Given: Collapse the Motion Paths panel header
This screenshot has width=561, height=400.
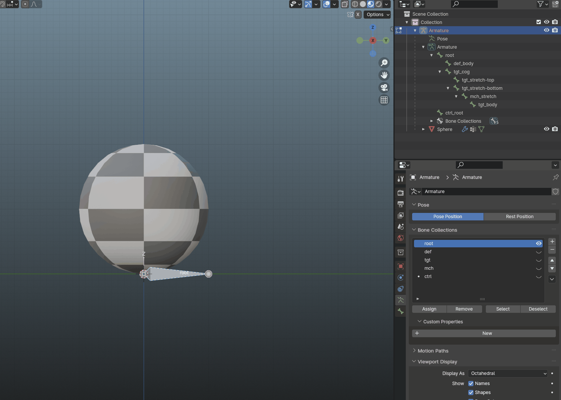Looking at the screenshot, I should [434, 351].
